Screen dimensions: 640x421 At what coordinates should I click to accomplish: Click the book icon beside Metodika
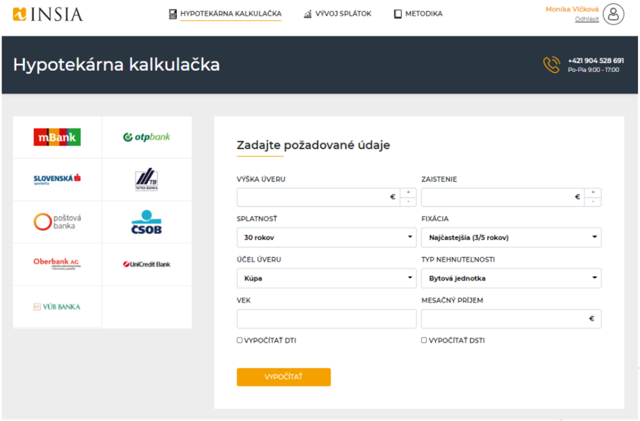tap(398, 14)
